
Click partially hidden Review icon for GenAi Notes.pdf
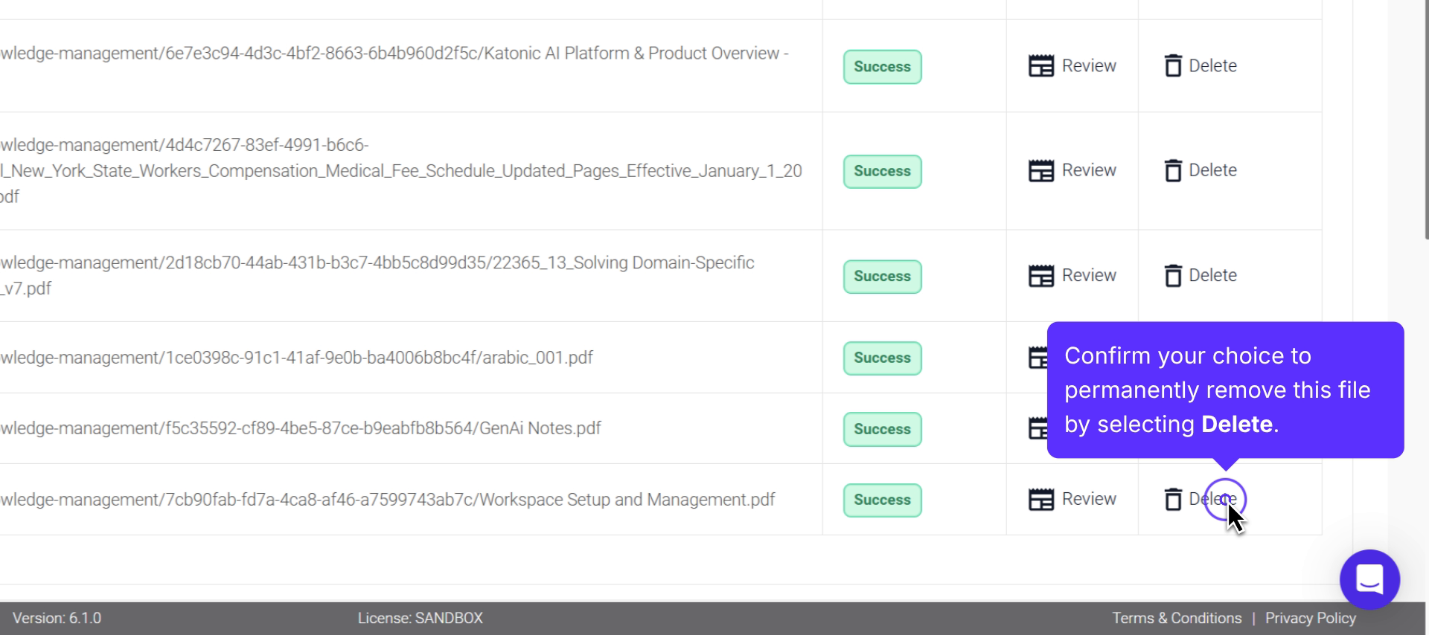click(1038, 429)
